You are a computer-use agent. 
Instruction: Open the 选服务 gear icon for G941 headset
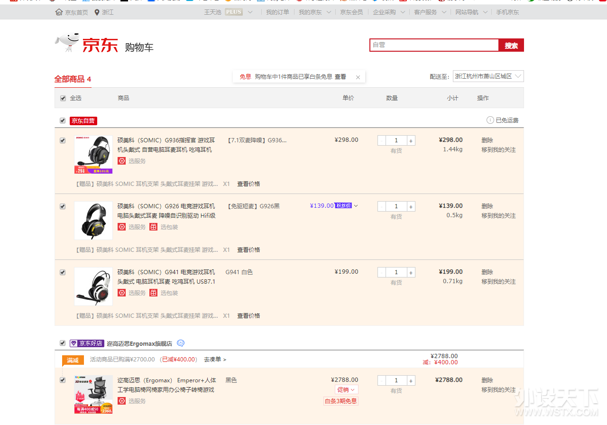pyautogui.click(x=122, y=293)
